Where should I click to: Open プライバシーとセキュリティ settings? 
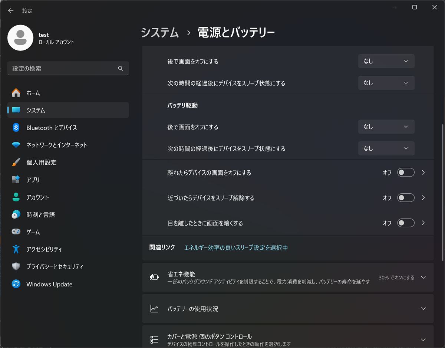click(68, 266)
